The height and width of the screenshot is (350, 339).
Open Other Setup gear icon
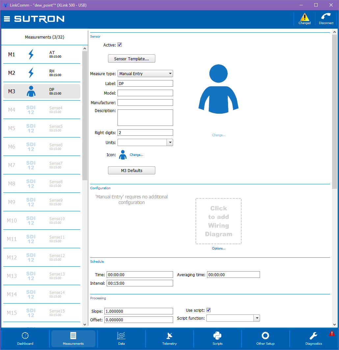pos(265,335)
